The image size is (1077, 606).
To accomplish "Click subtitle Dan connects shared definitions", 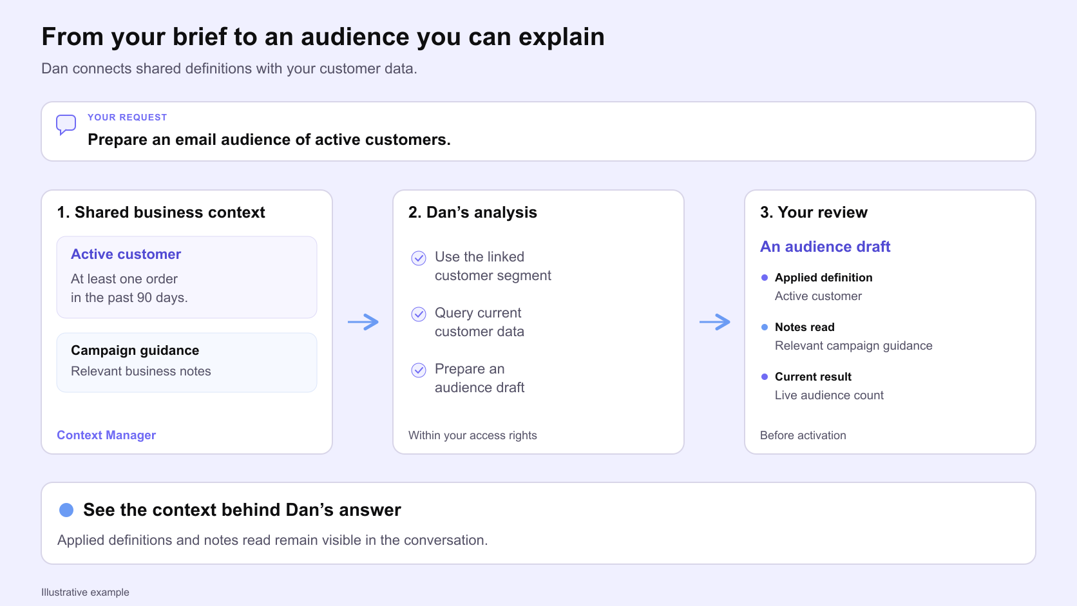I will 229,69.
